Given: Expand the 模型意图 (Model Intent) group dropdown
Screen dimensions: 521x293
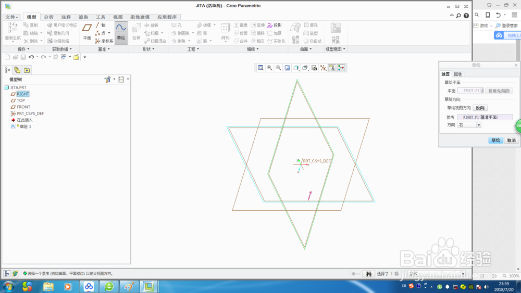Looking at the screenshot, I should point(335,49).
